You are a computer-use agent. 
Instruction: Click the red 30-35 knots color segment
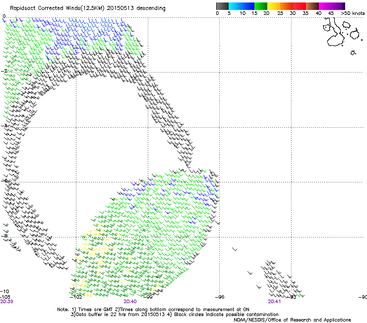[300, 6]
